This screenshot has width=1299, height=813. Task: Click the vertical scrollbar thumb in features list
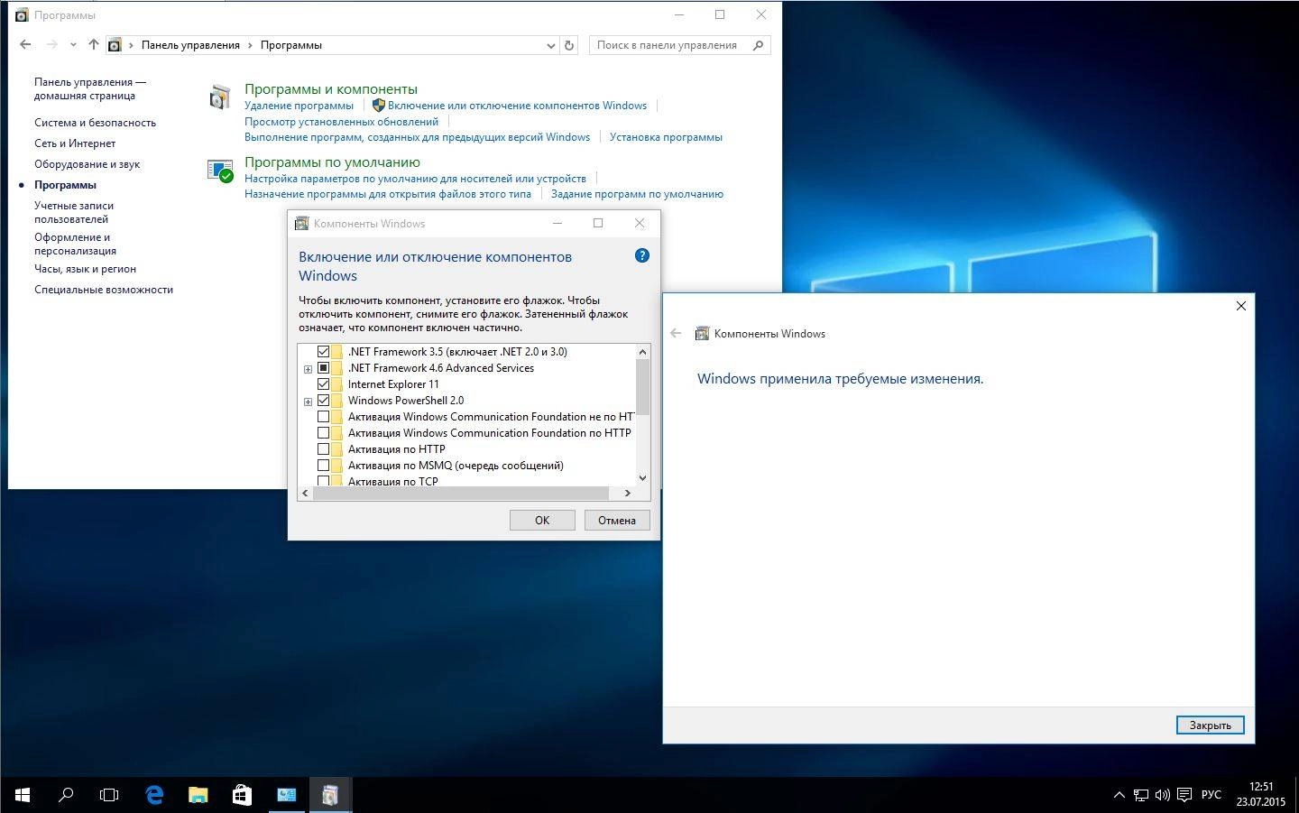coord(643,386)
